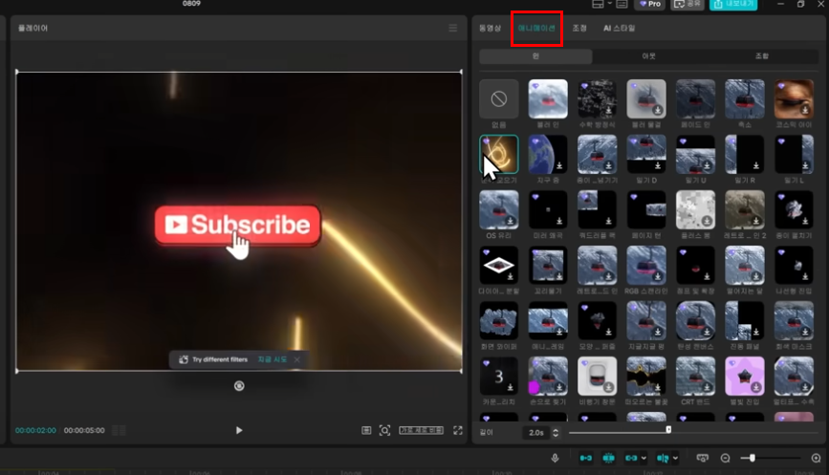Zoom out the timeline with the minus icon
829x475 pixels.
(726, 458)
